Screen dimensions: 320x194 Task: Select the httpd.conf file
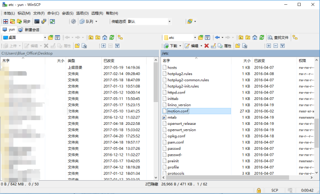(177, 92)
